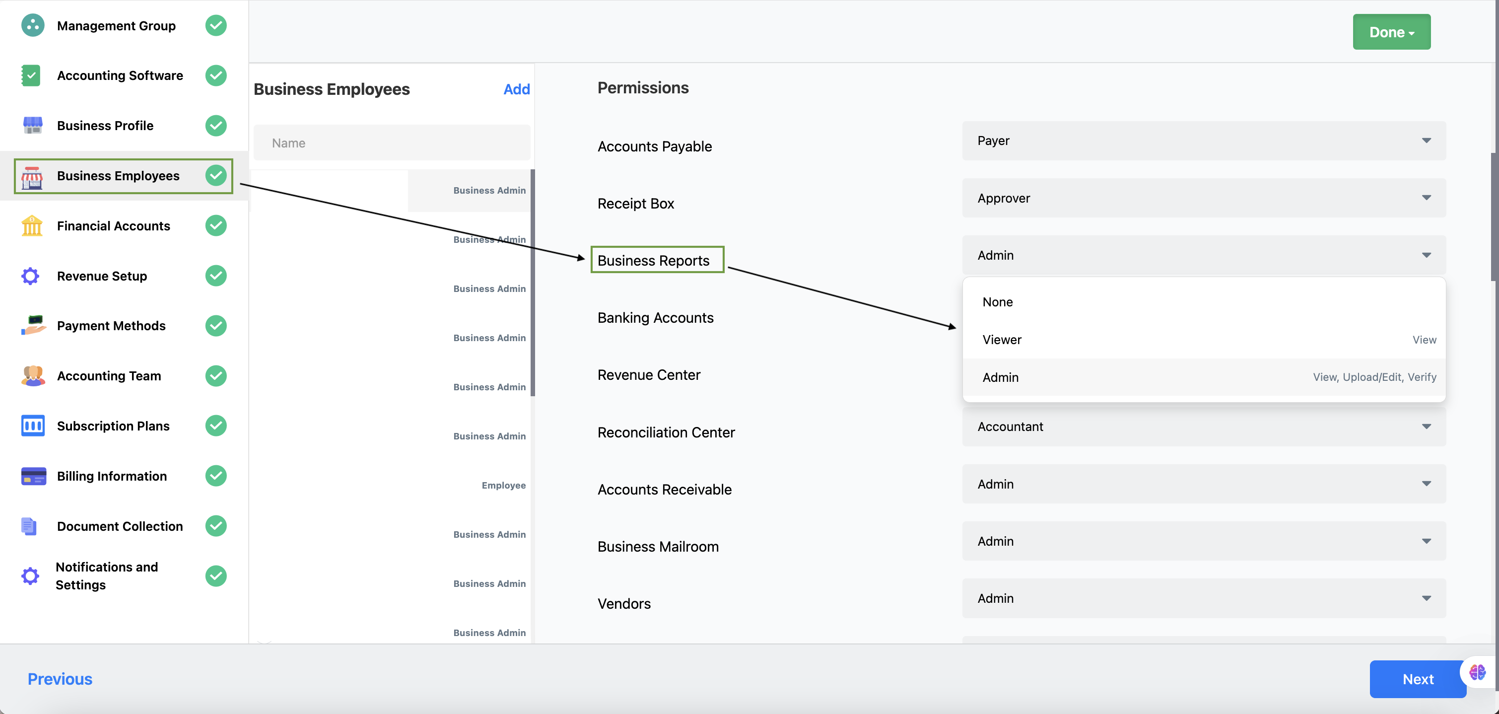The height and width of the screenshot is (714, 1499).
Task: Click Billing Information green checkmark
Action: click(216, 475)
